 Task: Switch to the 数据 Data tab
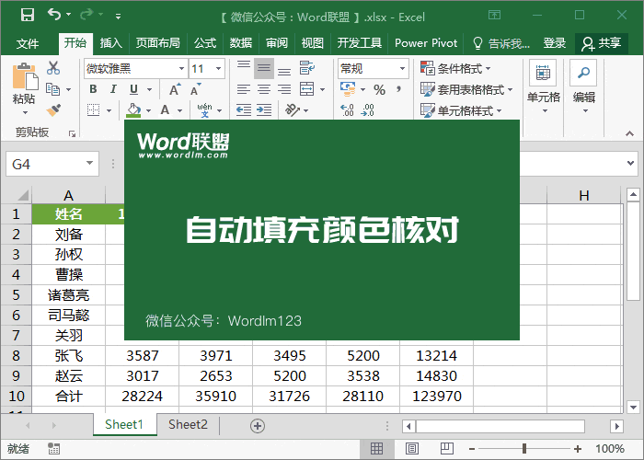pos(241,42)
